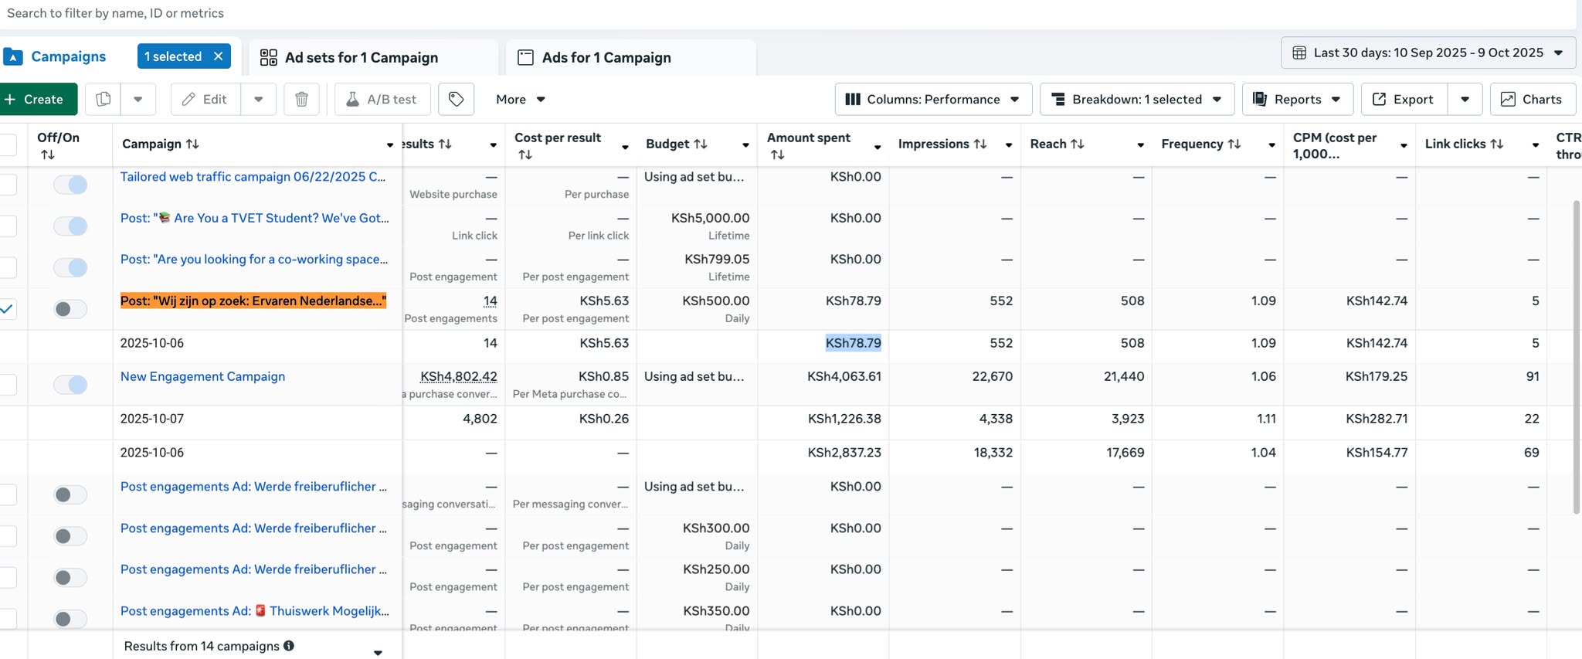Switch to Ads for 1 Campaign tab

point(606,57)
